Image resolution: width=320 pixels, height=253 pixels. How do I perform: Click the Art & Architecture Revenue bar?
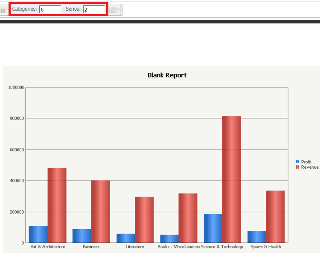point(57,205)
